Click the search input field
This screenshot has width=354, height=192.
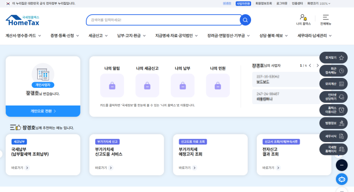click(x=162, y=20)
